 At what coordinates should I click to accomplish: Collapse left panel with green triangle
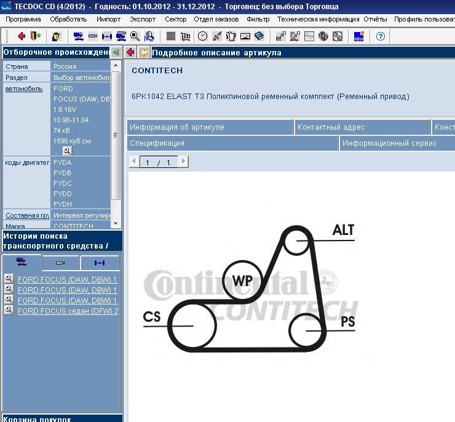116,52
